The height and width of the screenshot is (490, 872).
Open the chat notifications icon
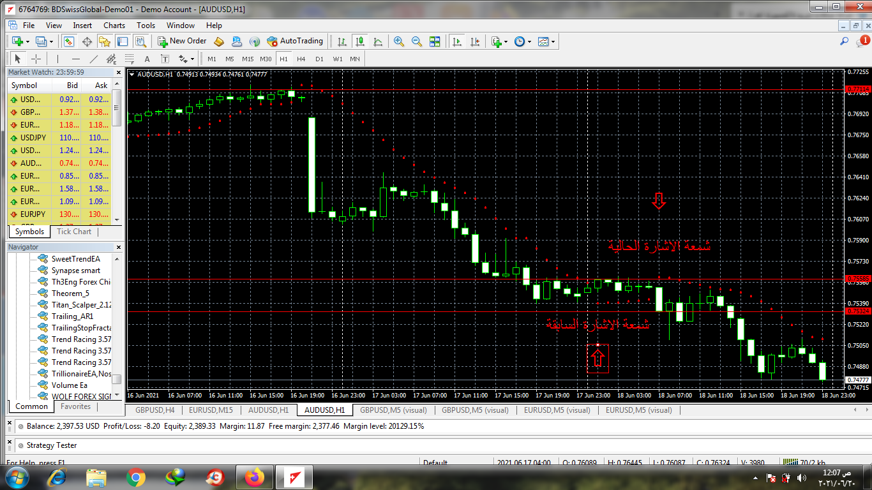[861, 41]
